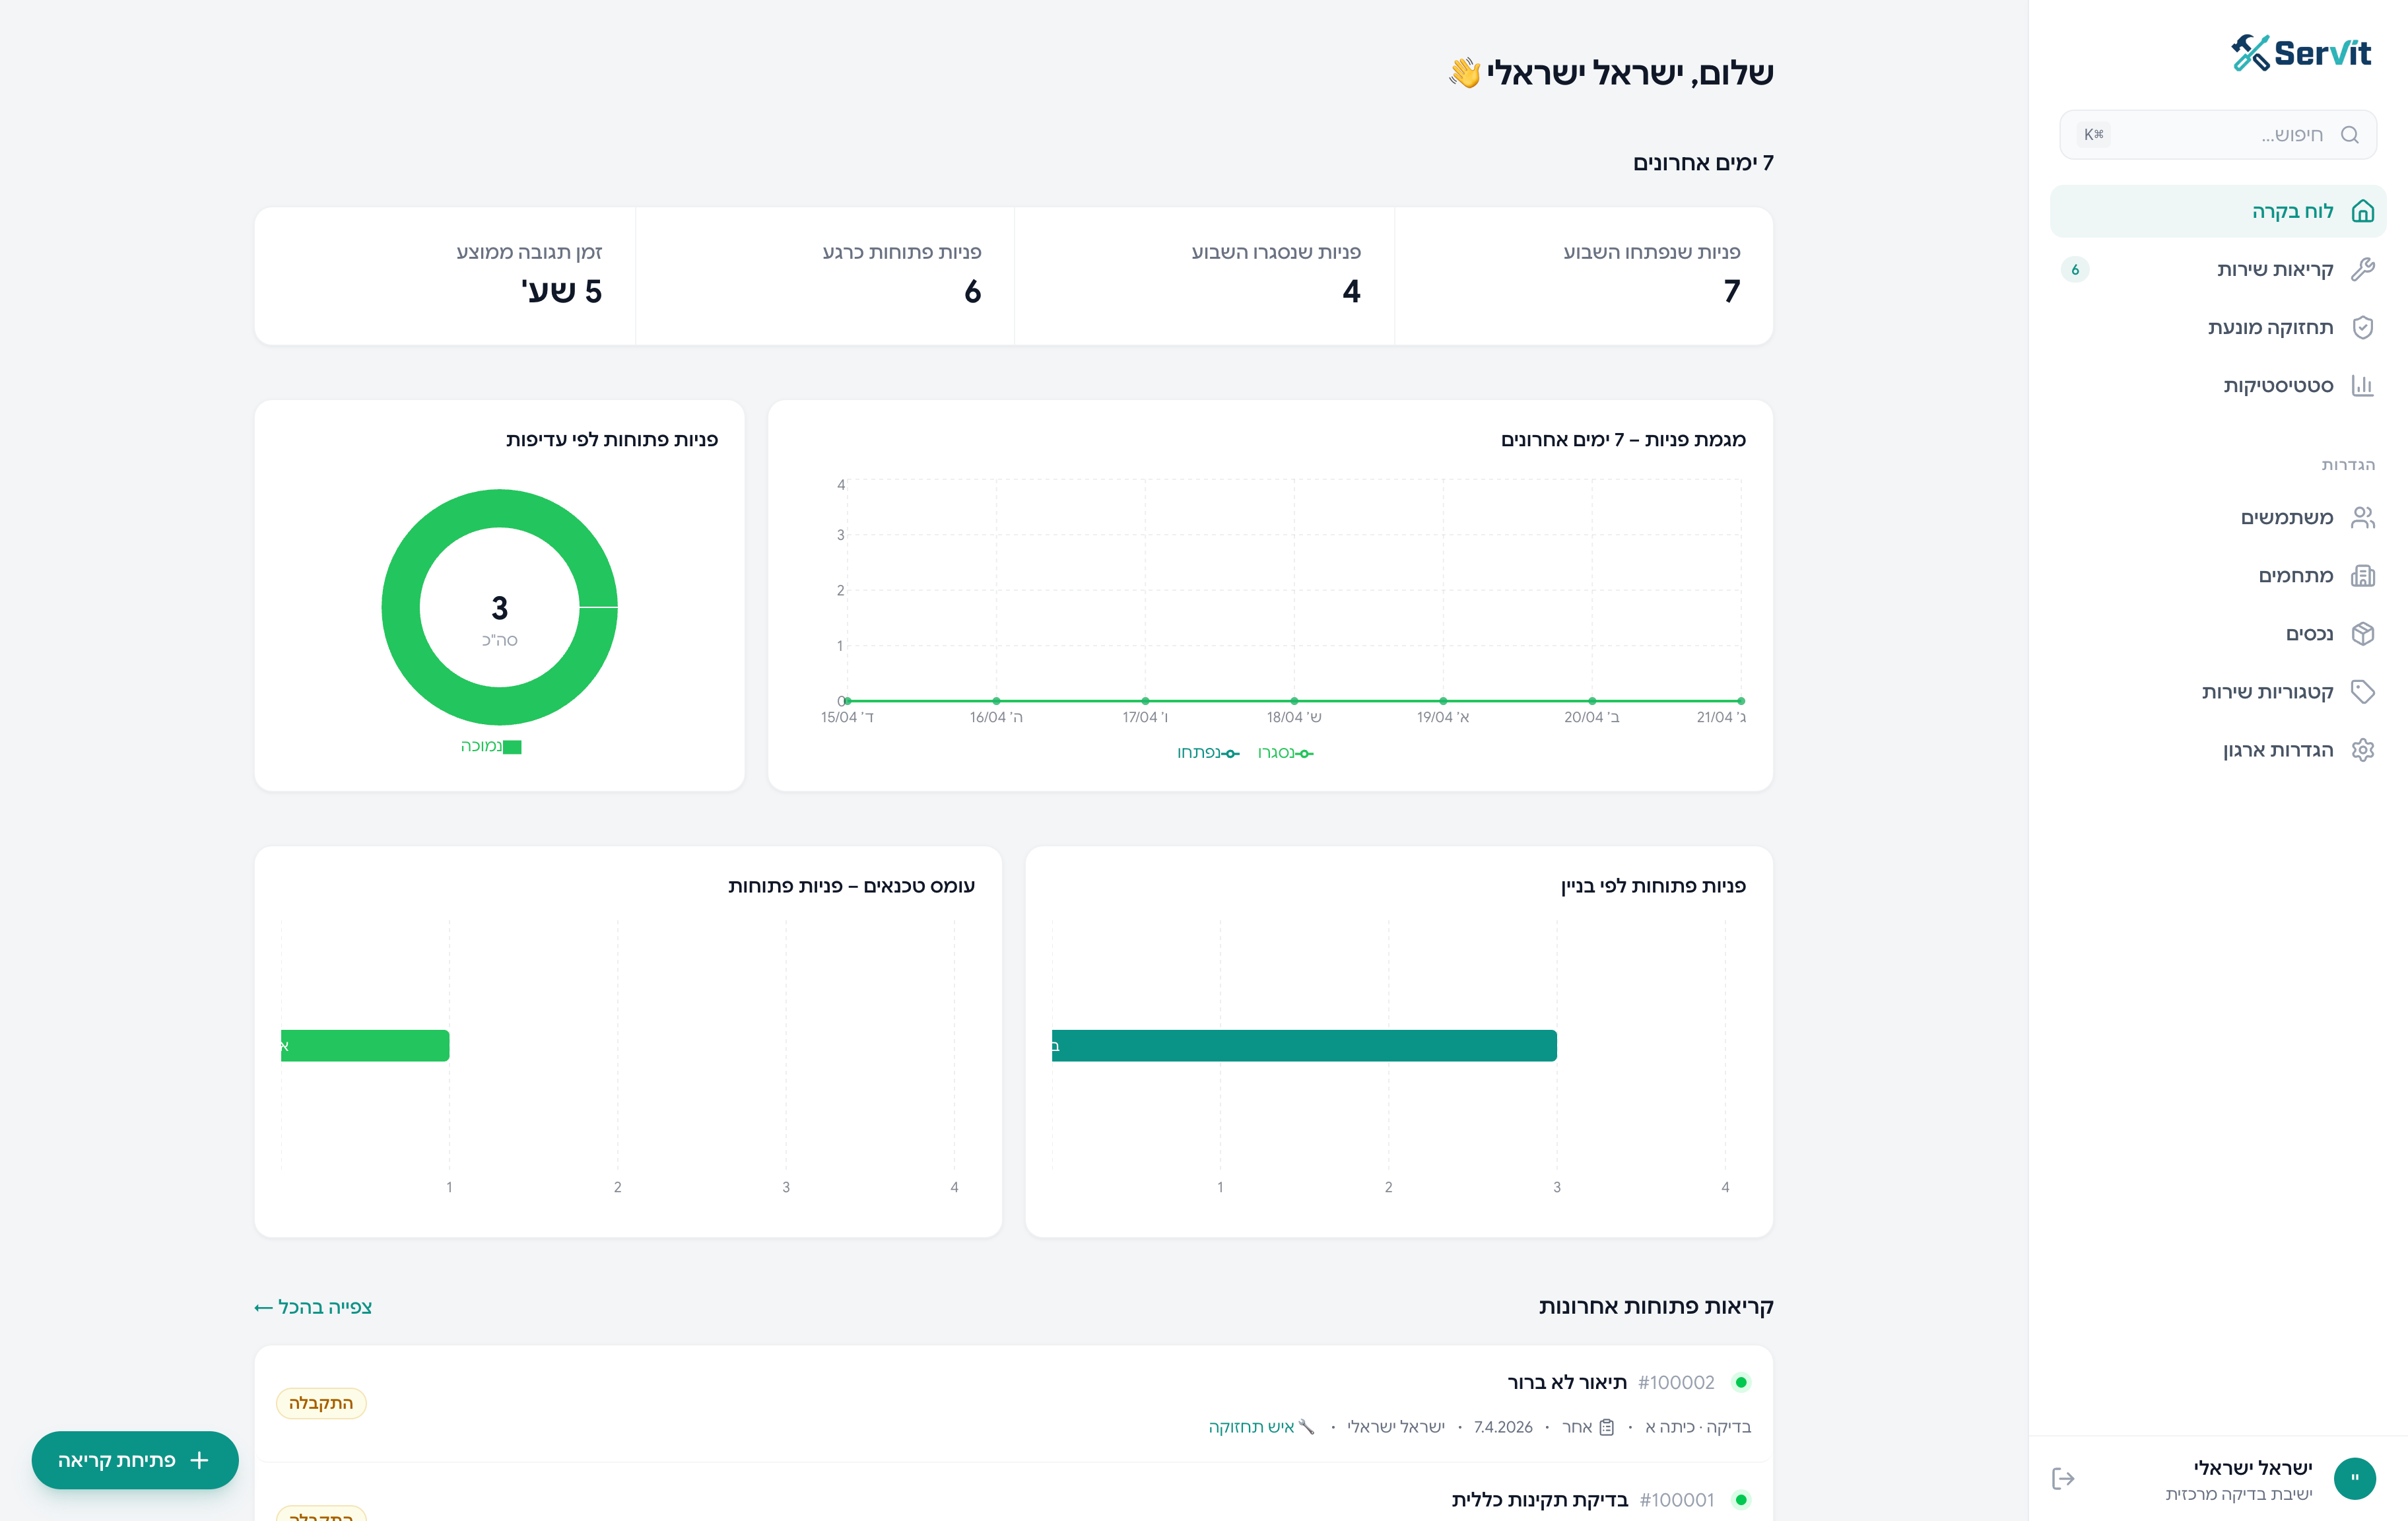
Task: Toggle the נפתחו series in the chart legend
Action: click(1208, 753)
